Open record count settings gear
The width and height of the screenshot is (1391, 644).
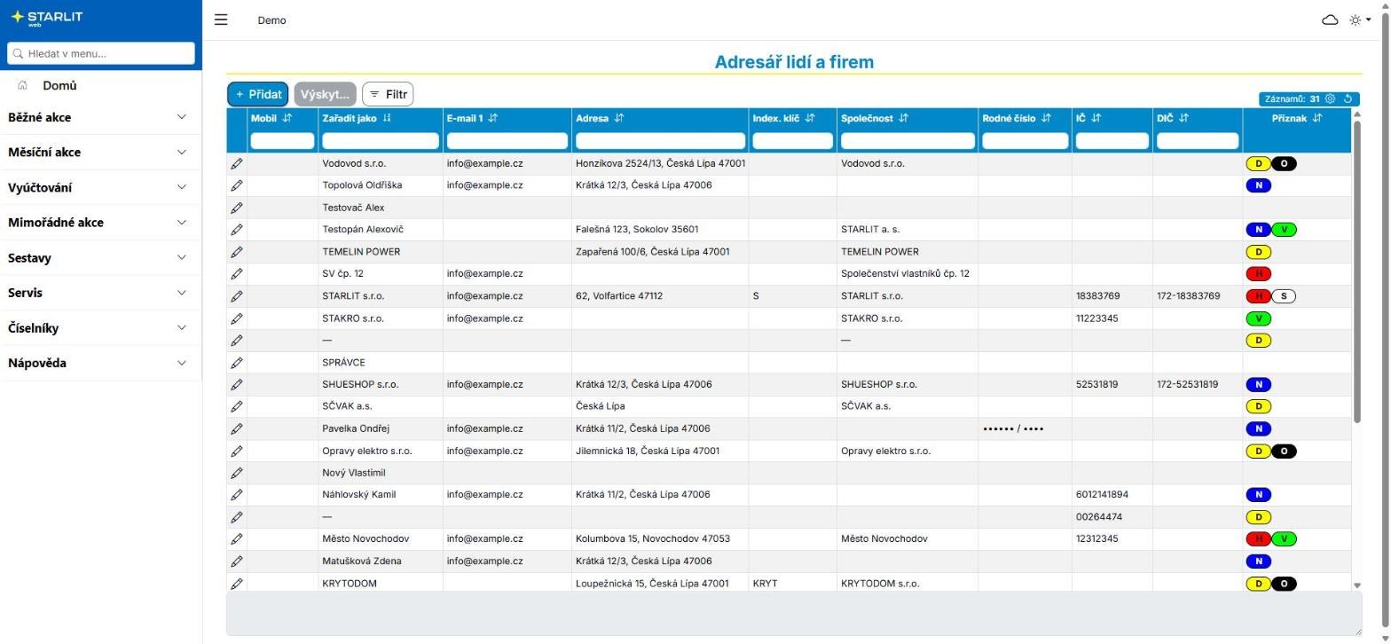click(1330, 99)
